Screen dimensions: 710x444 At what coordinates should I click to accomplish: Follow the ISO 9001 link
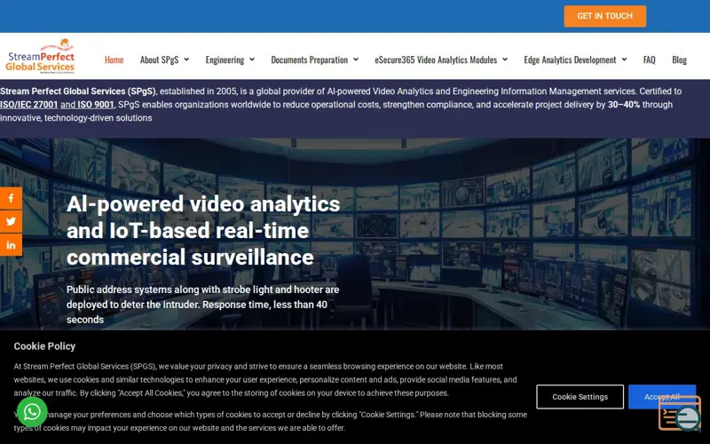coord(96,105)
